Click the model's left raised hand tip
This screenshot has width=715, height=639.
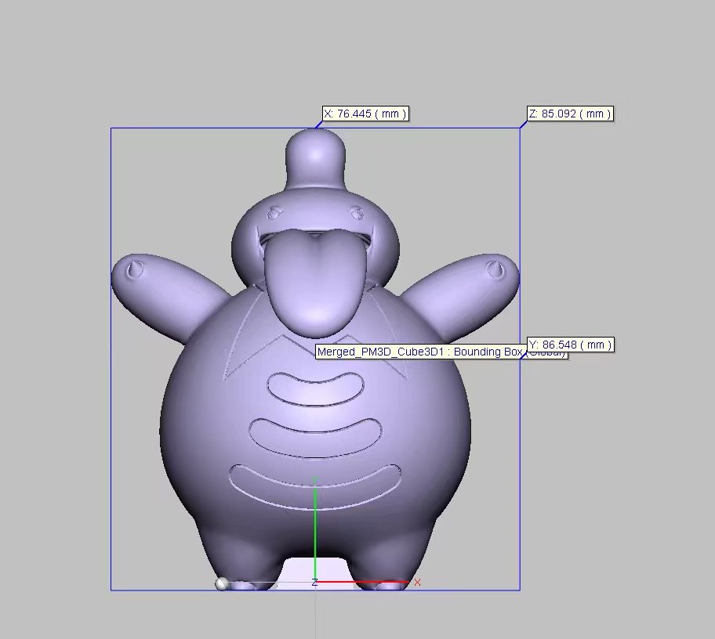coord(133,270)
